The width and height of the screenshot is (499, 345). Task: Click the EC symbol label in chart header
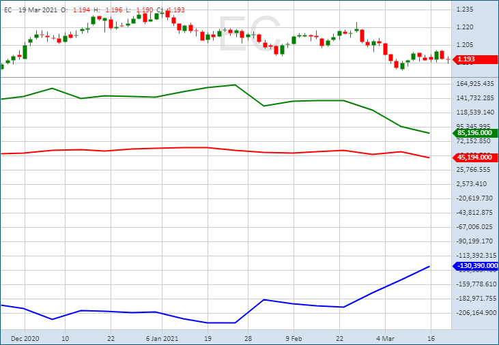click(8, 10)
